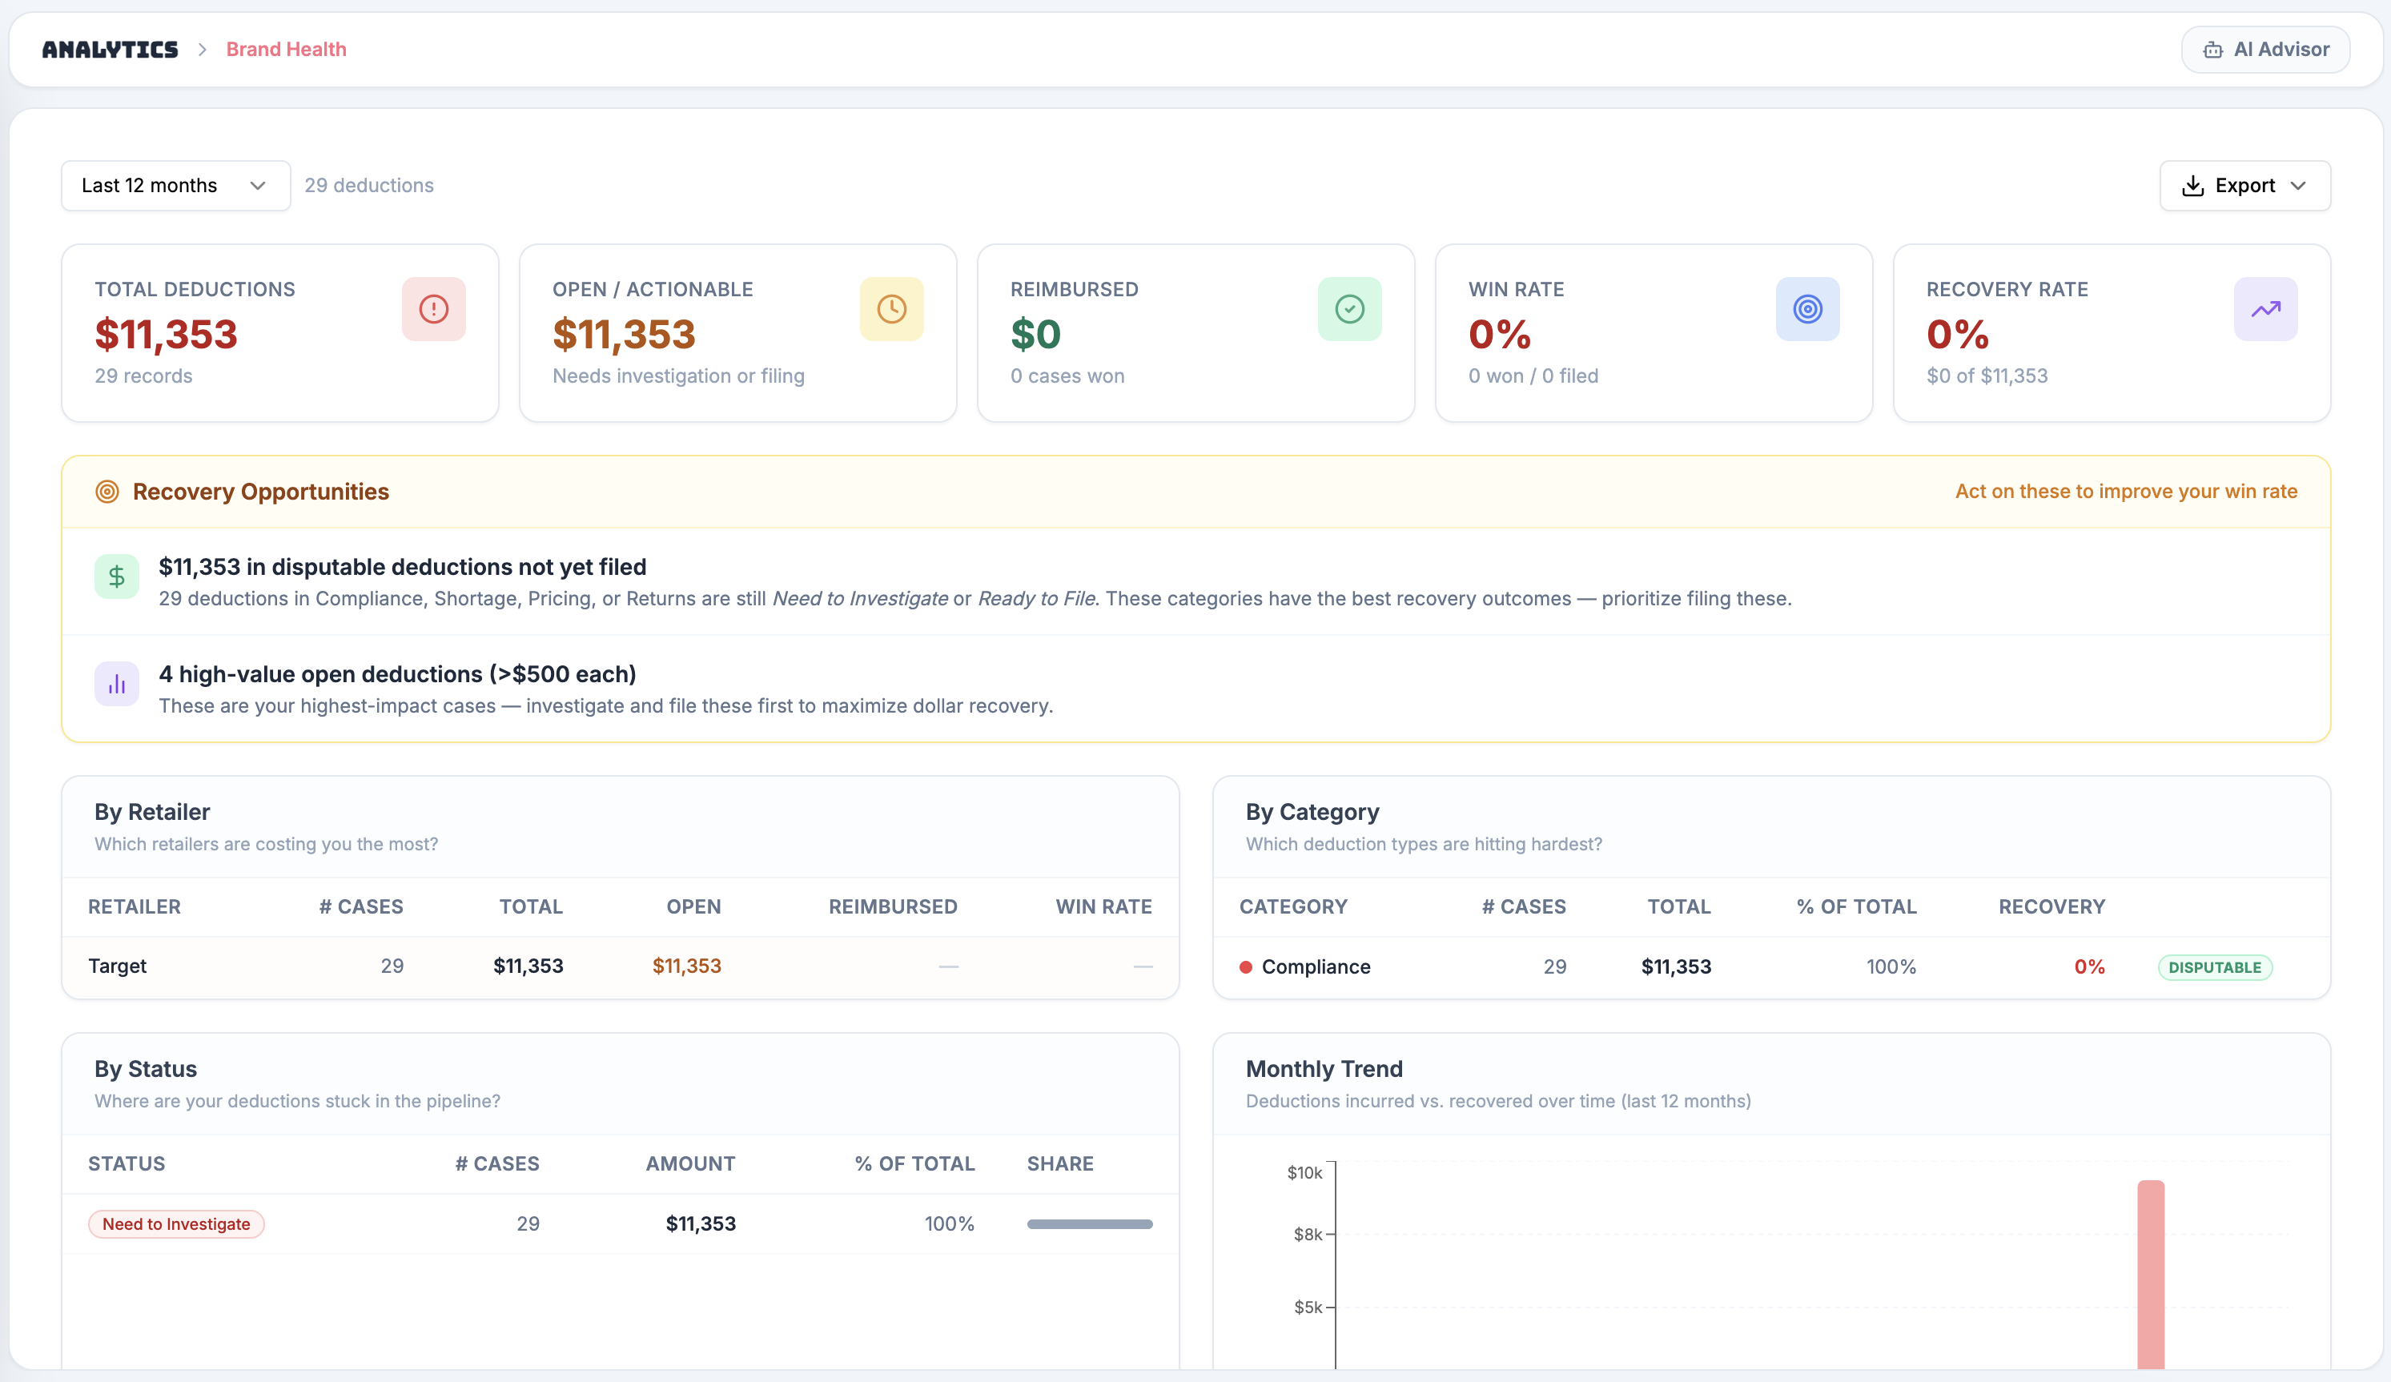The image size is (2391, 1382).
Task: Select the $11,353 disputable deductions opportunity
Action: coord(1195,581)
